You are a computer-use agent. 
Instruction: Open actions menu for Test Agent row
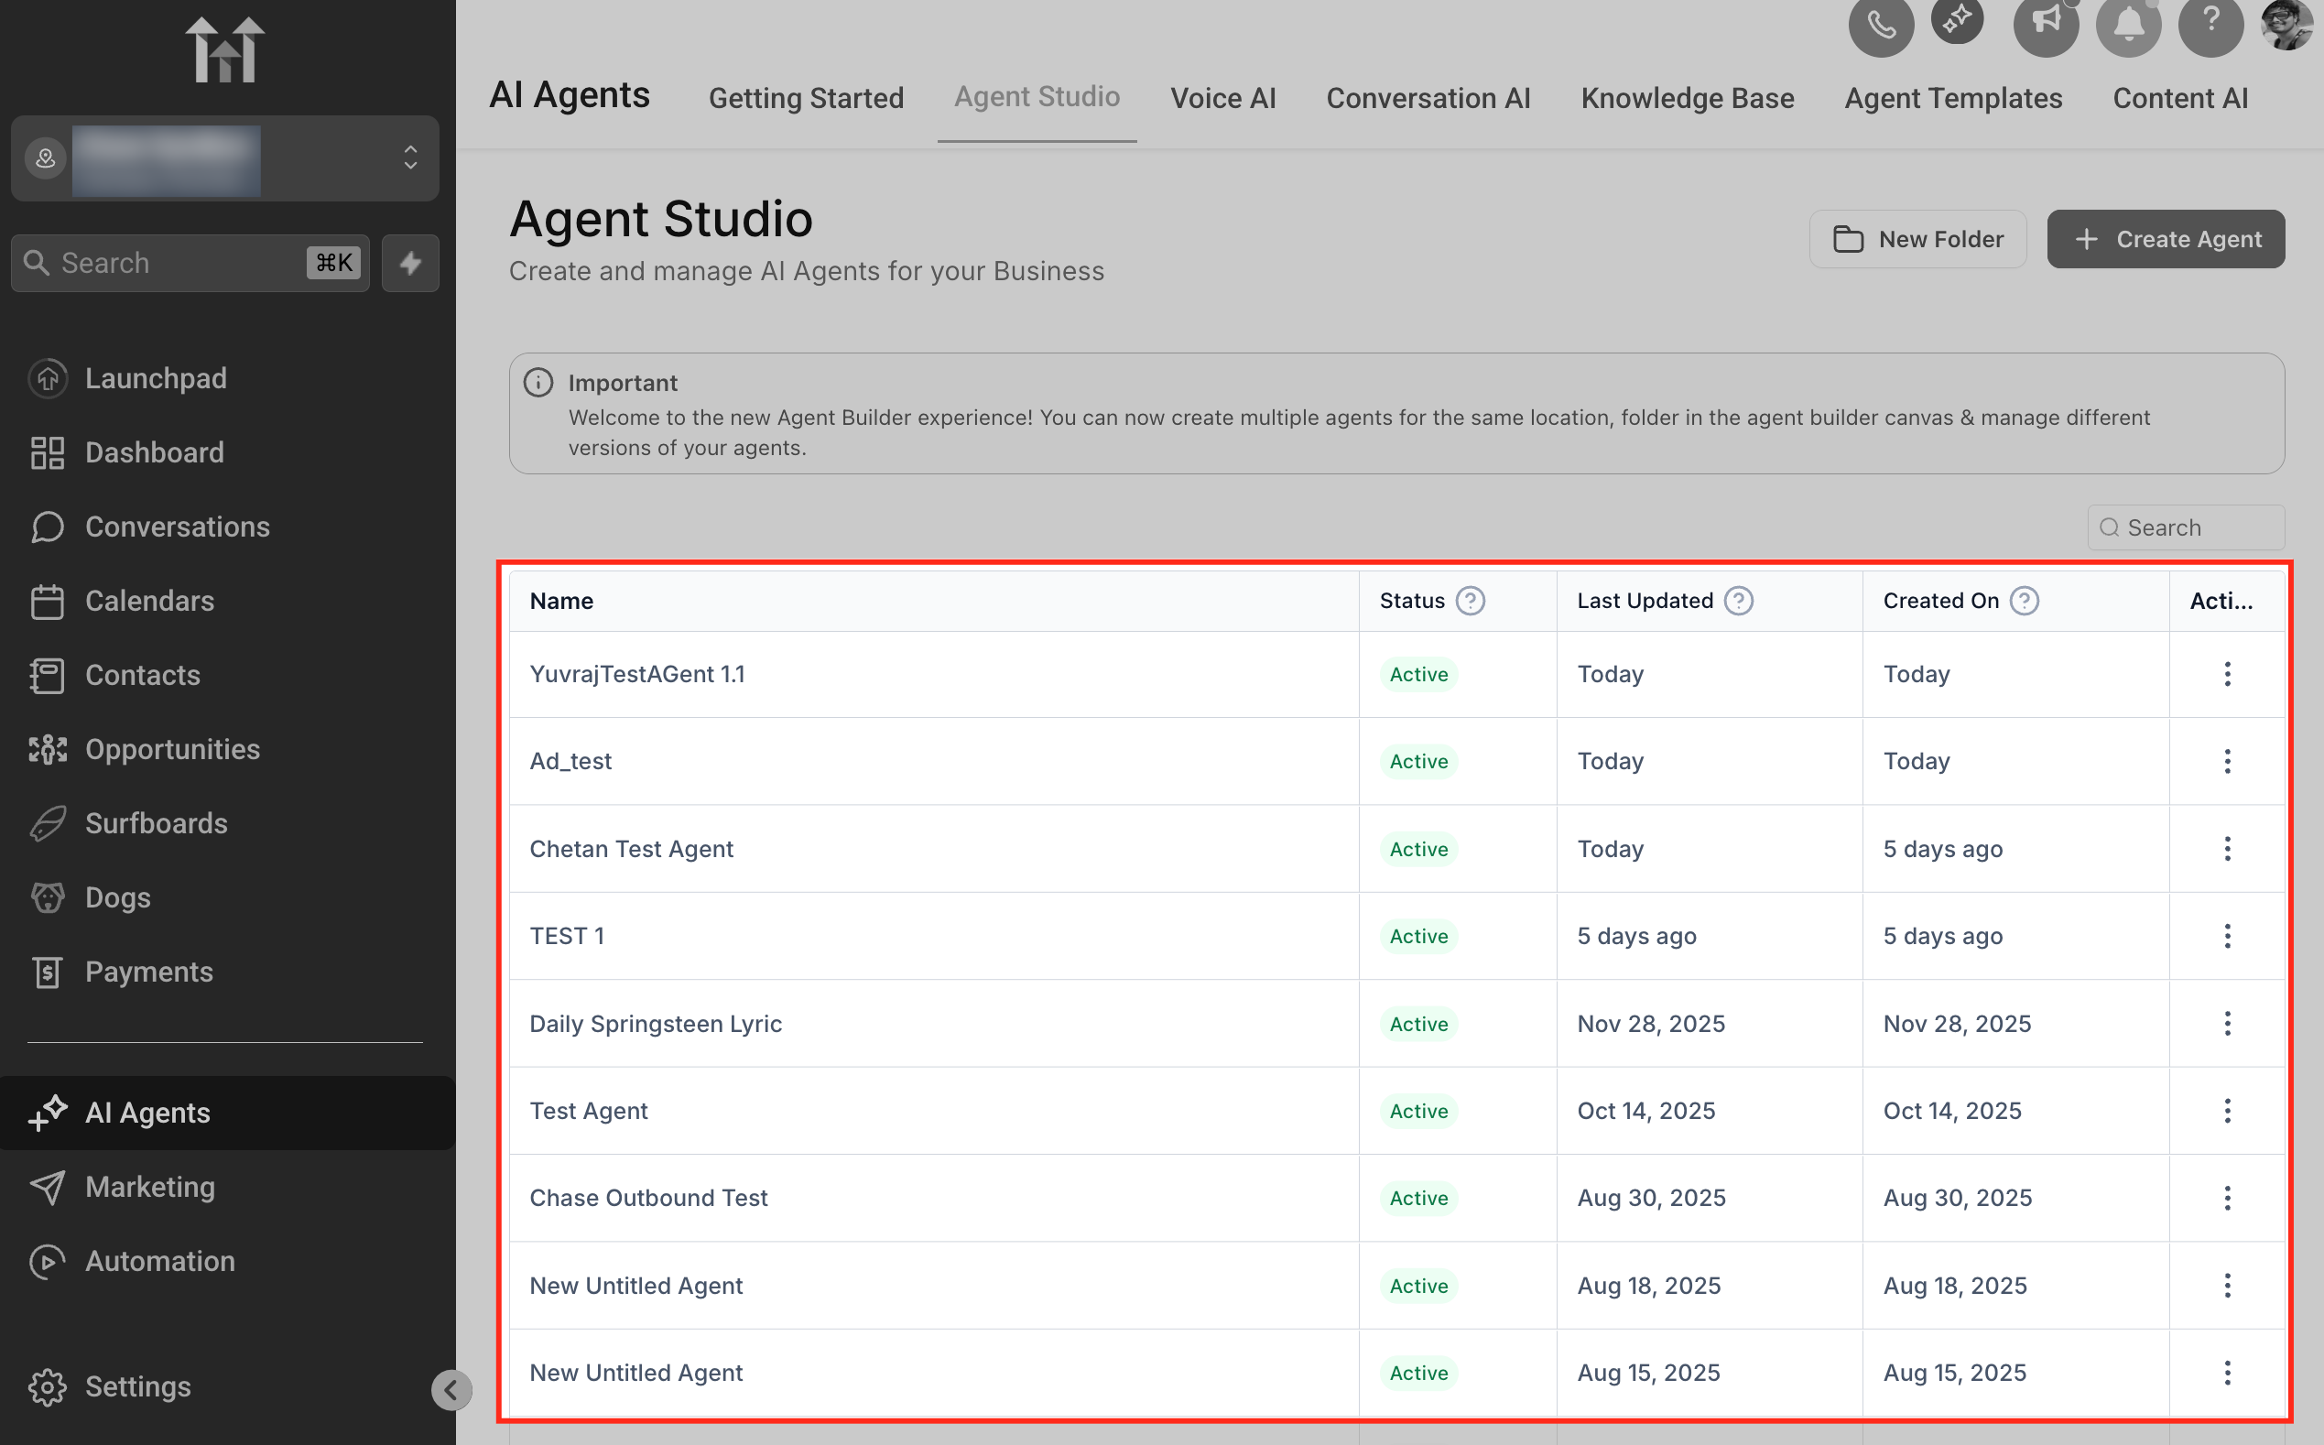tap(2227, 1111)
